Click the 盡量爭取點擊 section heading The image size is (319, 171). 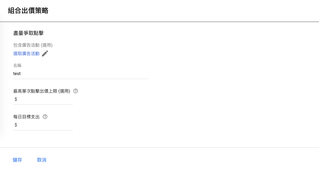pos(28,33)
